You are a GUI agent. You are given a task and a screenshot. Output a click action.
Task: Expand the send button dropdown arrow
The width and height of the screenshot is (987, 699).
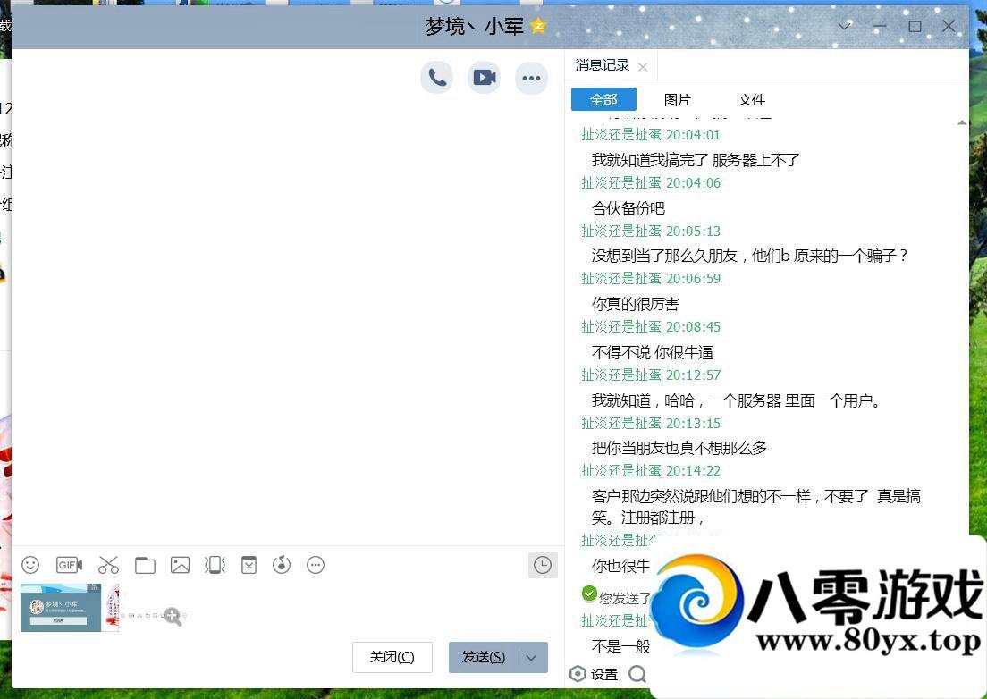pos(531,657)
